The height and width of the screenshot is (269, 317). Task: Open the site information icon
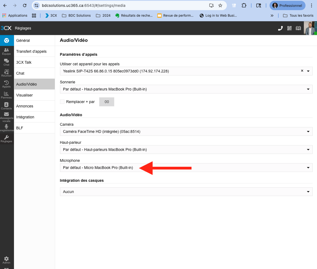[x=36, y=5]
